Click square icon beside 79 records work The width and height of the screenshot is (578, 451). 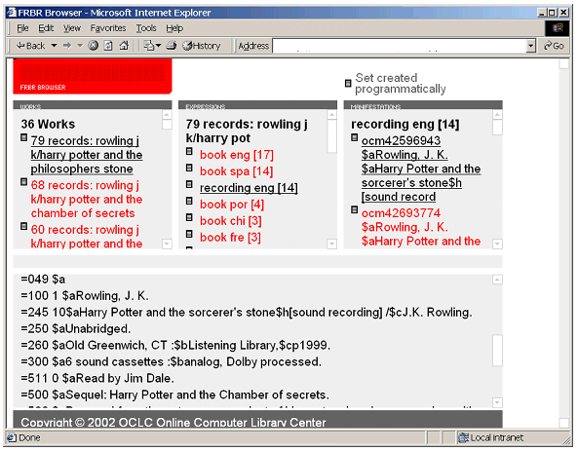point(24,137)
